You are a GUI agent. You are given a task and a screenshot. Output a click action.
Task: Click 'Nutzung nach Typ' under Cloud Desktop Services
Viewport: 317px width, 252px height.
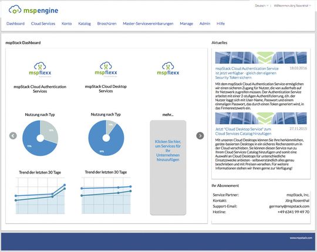[x=106, y=114]
